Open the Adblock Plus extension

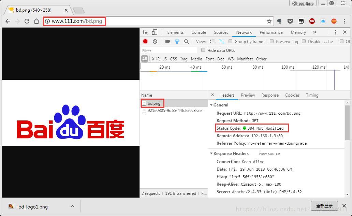pos(312,21)
